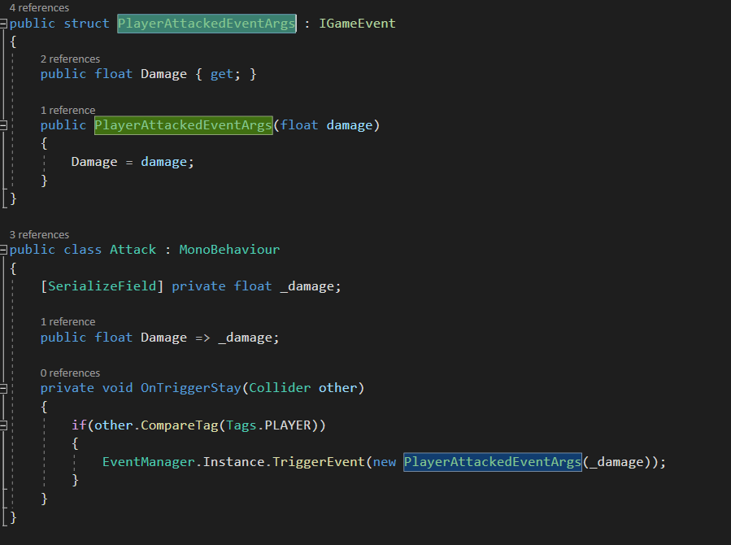Open '2 references' above struct Damage property
This screenshot has width=731, height=545.
coord(70,59)
